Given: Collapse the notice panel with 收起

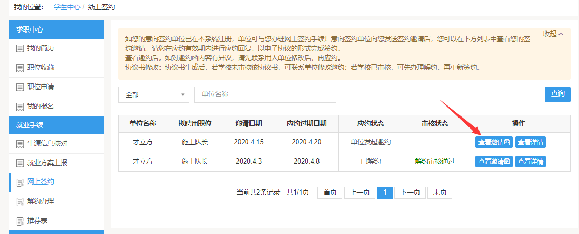Looking at the screenshot, I should pos(553,34).
